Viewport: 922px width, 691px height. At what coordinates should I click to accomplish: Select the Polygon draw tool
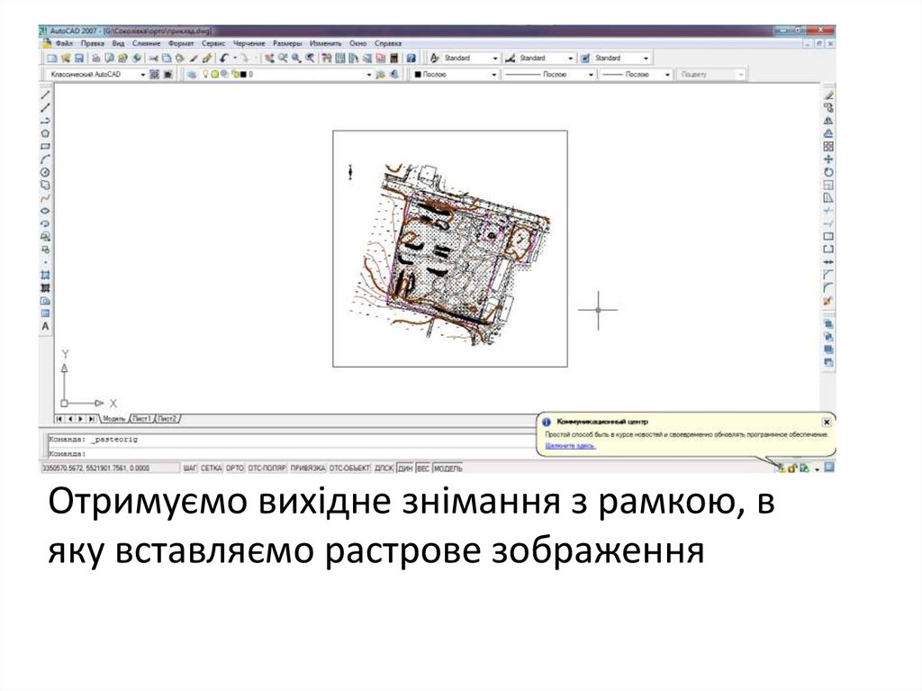pos(45,133)
